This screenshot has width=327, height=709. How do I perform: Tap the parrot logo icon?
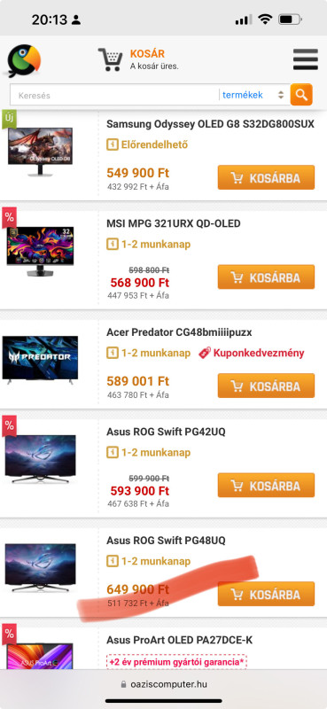[24, 60]
